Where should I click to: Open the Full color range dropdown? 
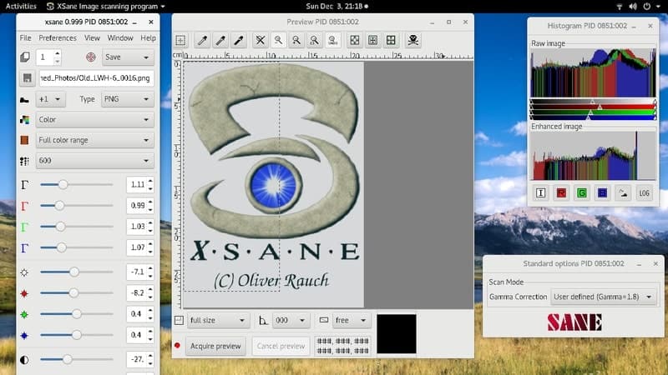click(94, 140)
